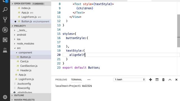Switch to the TERMINAL tab
Image resolution: width=180 pixels, height=101 pixels.
point(76,80)
